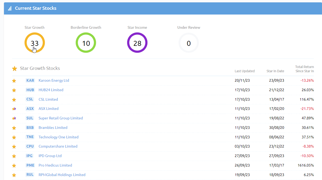Open HUB24 Limited stock link

[x=51, y=90]
